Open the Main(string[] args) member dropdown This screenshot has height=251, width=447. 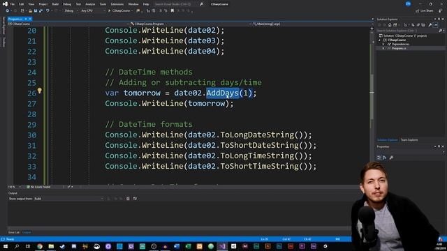pos(311,24)
